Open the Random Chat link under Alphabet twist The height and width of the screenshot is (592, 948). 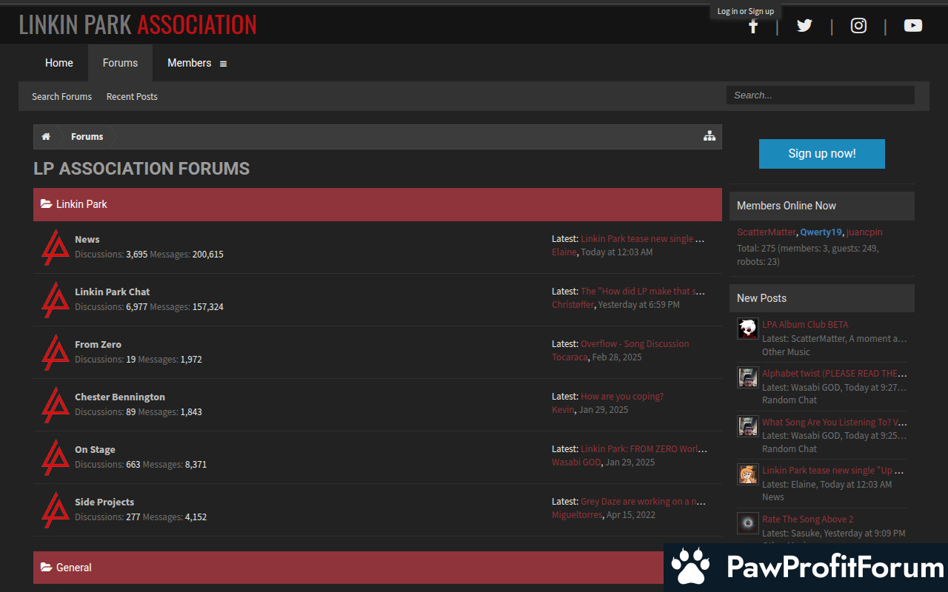click(x=790, y=400)
